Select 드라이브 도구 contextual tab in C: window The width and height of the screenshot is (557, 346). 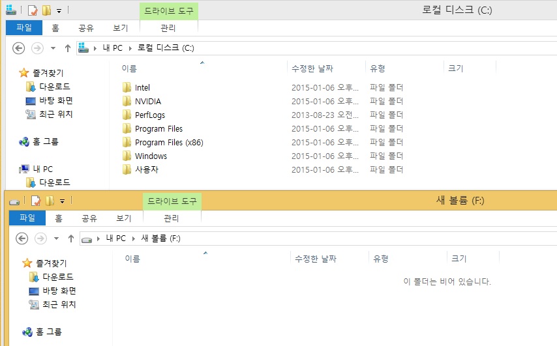point(169,11)
